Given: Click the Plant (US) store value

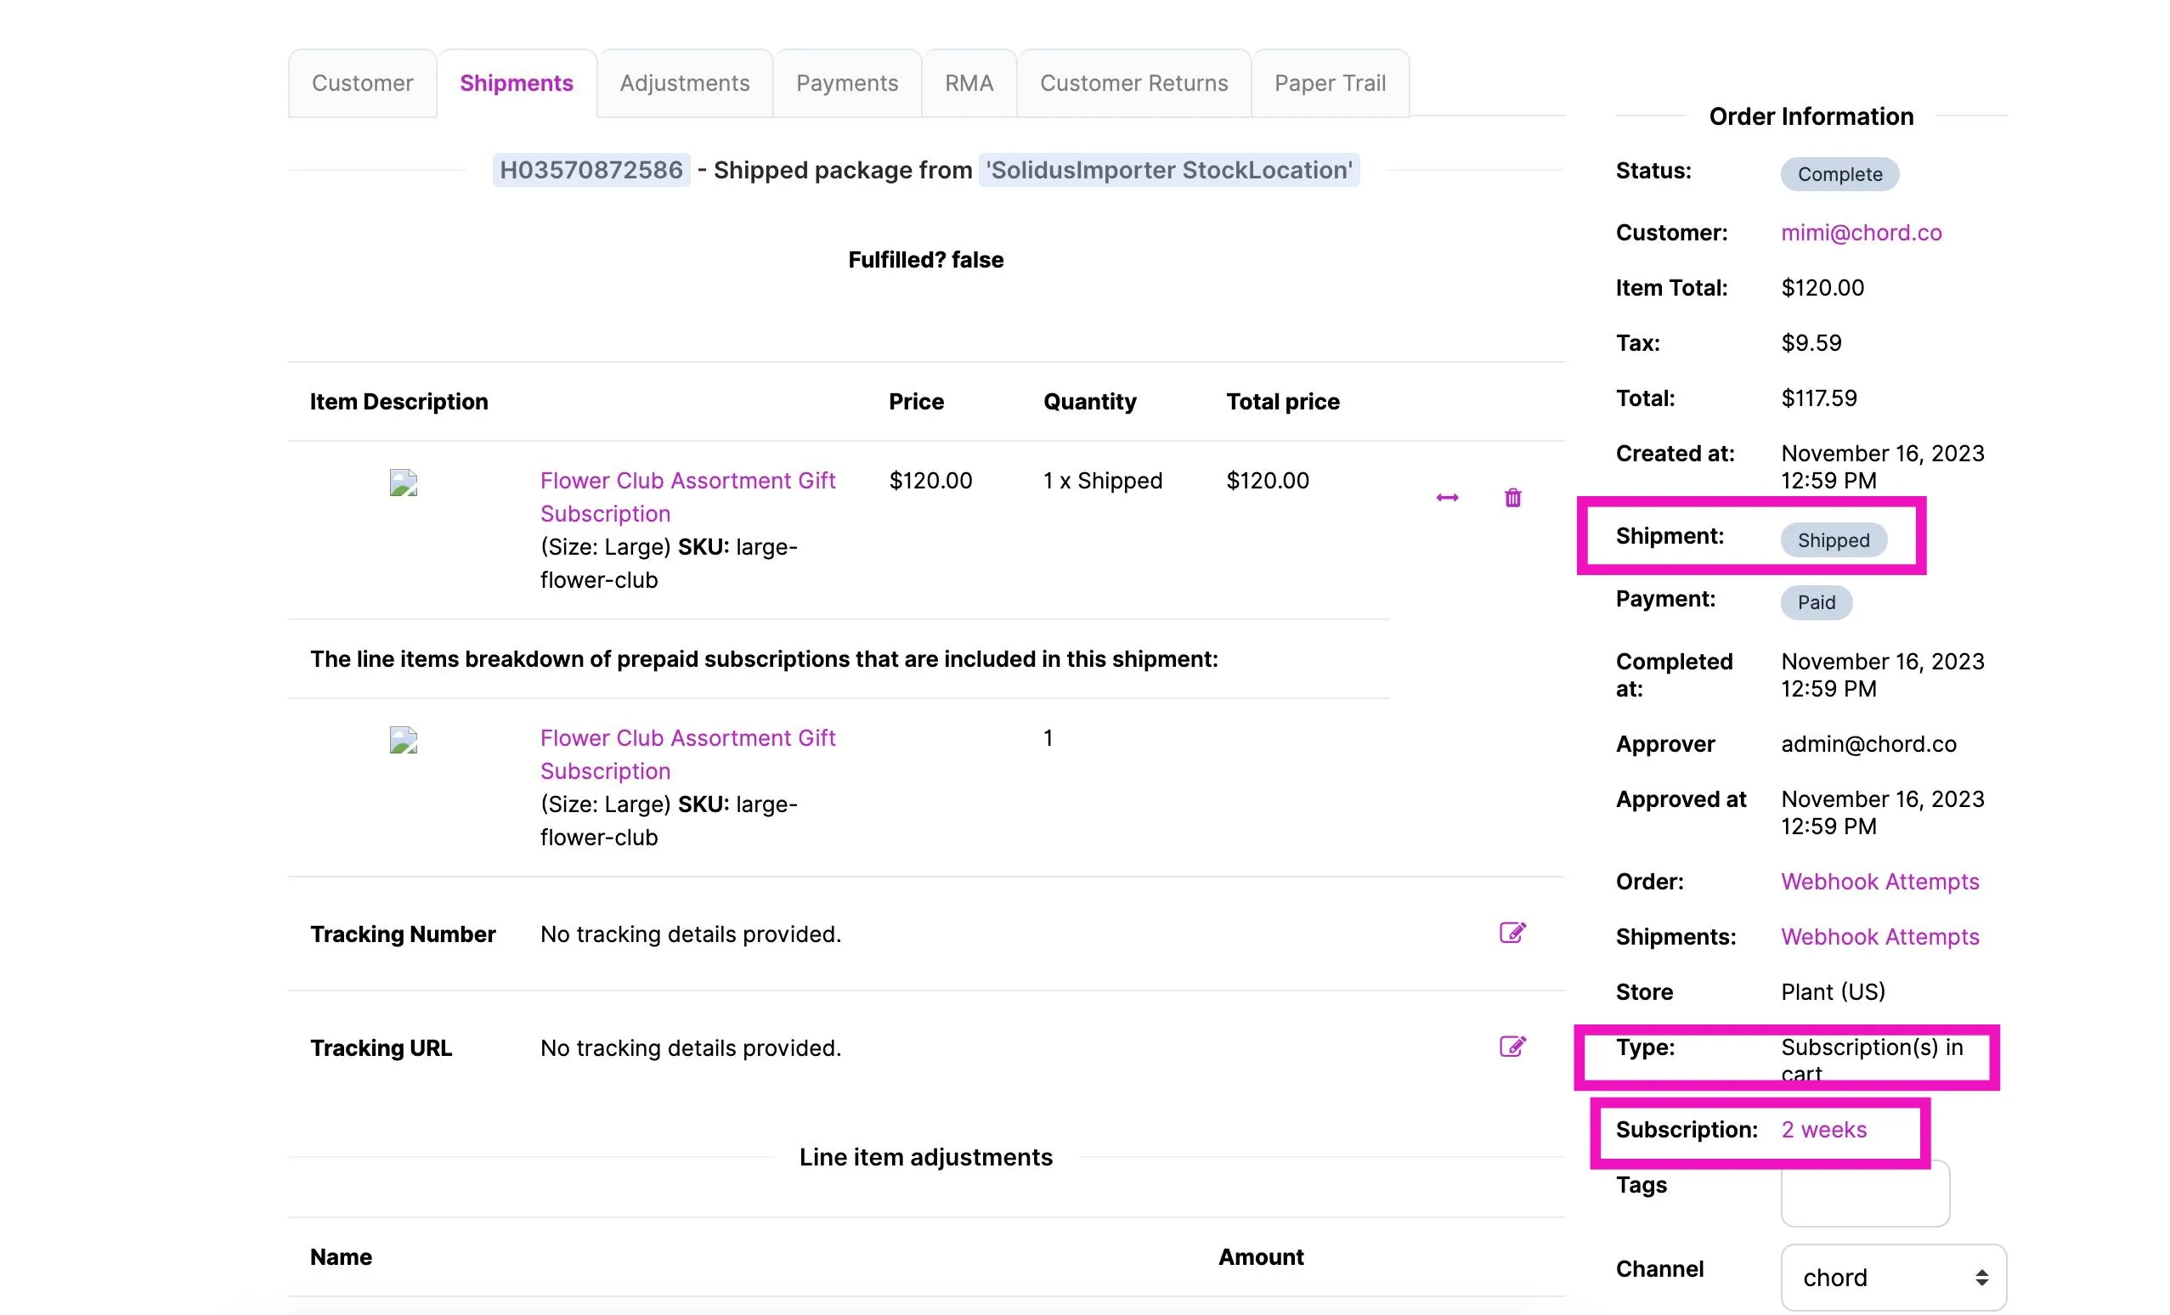Looking at the screenshot, I should click(1833, 991).
